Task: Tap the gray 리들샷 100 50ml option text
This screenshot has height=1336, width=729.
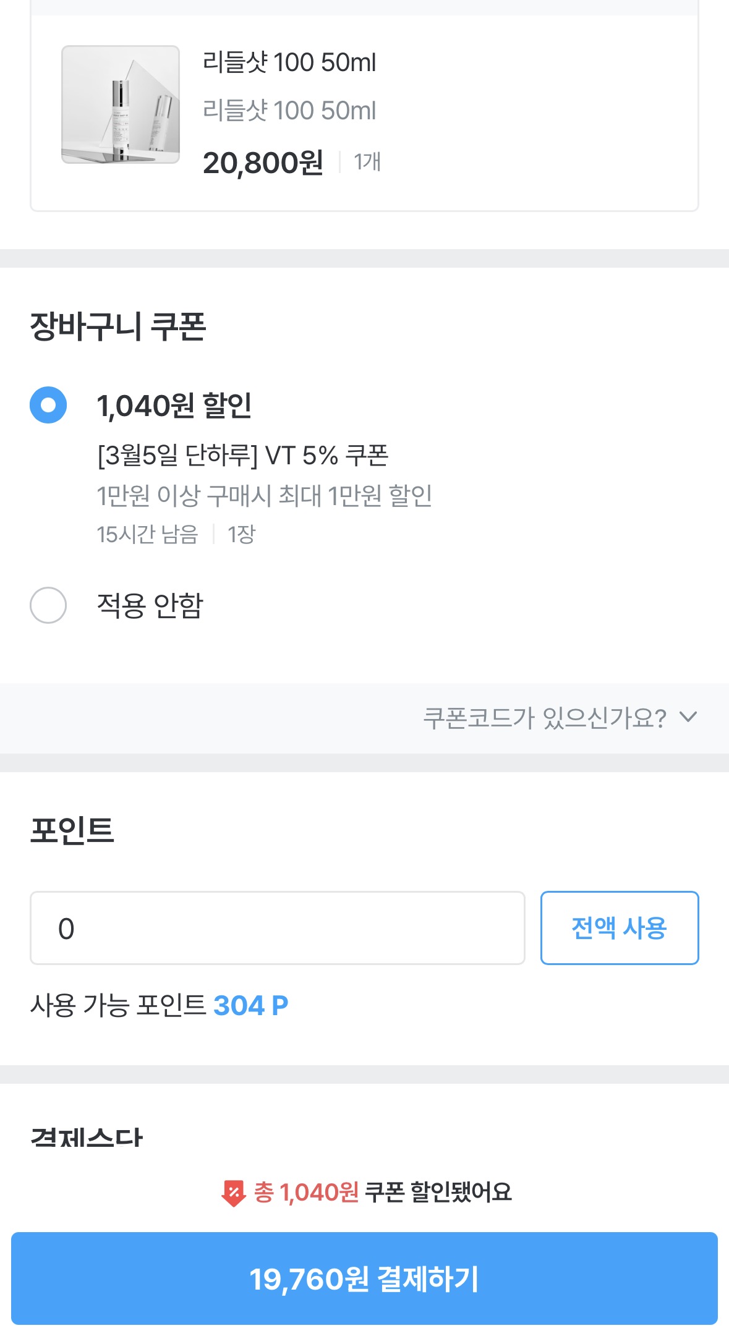Action: (x=289, y=111)
